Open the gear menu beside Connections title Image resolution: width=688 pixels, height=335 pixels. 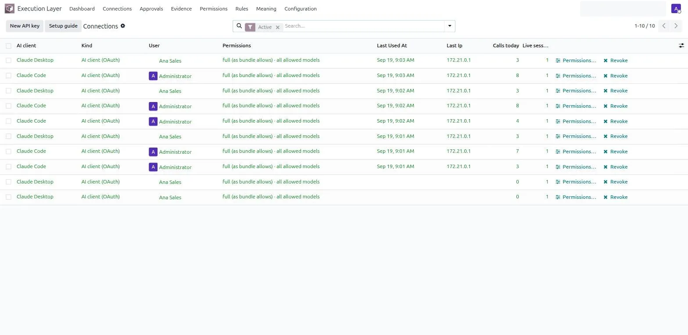(x=123, y=26)
